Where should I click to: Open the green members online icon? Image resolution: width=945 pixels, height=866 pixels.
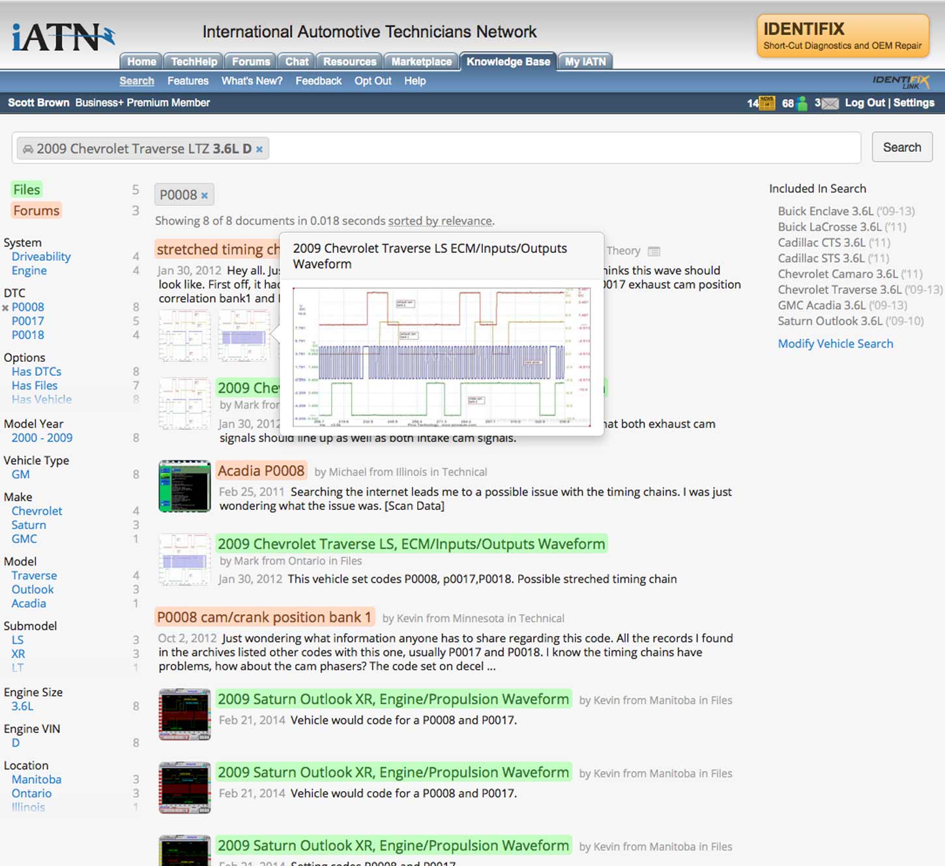pyautogui.click(x=802, y=103)
